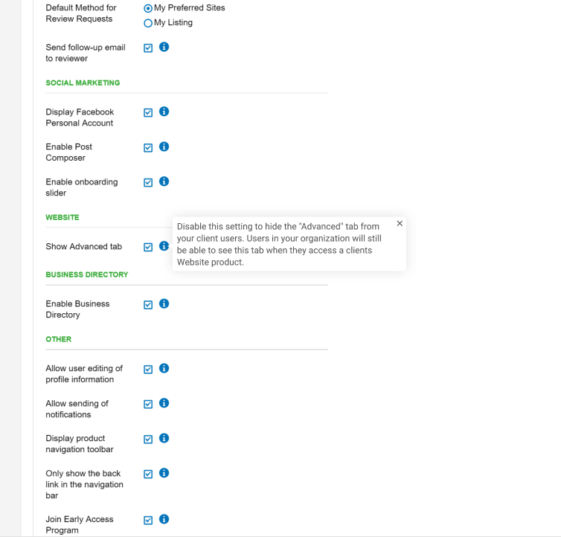Uncheck Enable Post Composer checkbox
Screen dimensions: 561x537
coord(148,148)
